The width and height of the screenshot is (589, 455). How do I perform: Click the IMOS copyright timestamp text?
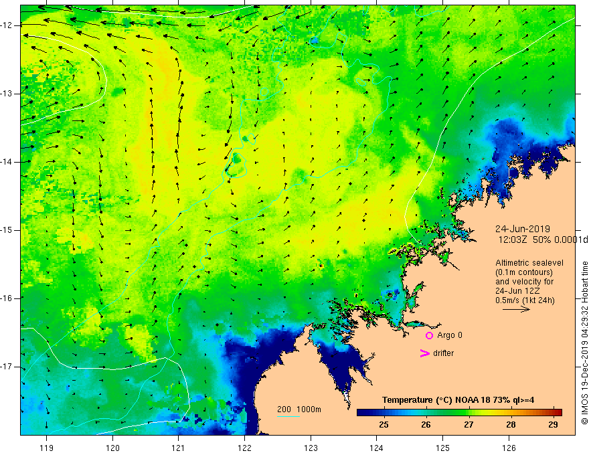pyautogui.click(x=584, y=343)
